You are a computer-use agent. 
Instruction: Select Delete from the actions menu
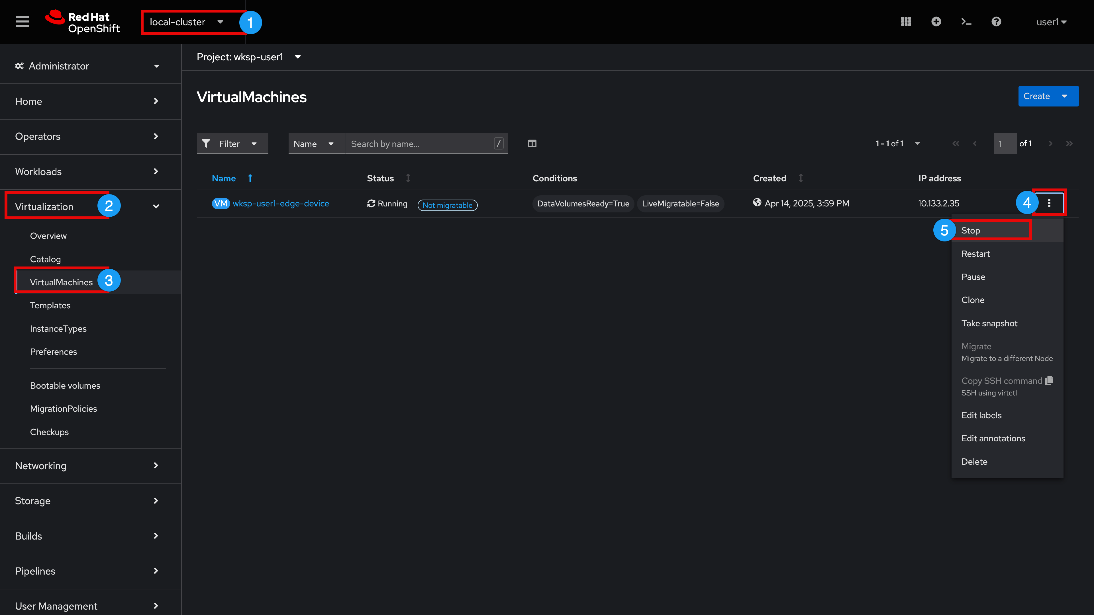click(x=1007, y=461)
